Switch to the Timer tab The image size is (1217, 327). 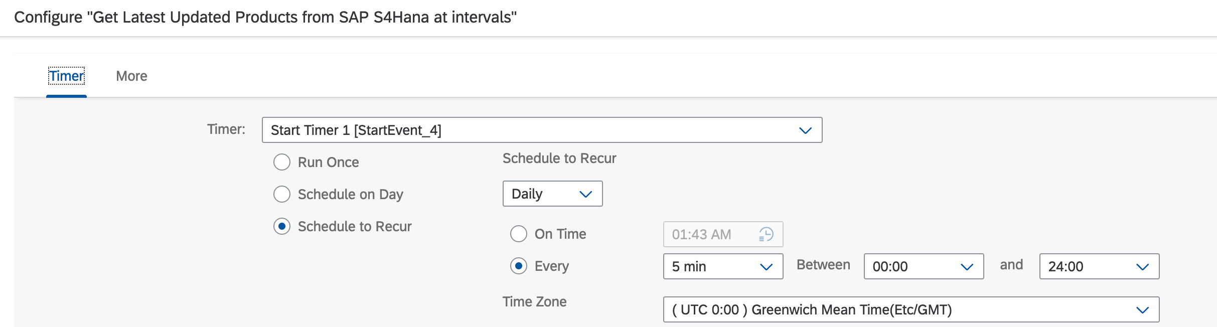pos(67,76)
